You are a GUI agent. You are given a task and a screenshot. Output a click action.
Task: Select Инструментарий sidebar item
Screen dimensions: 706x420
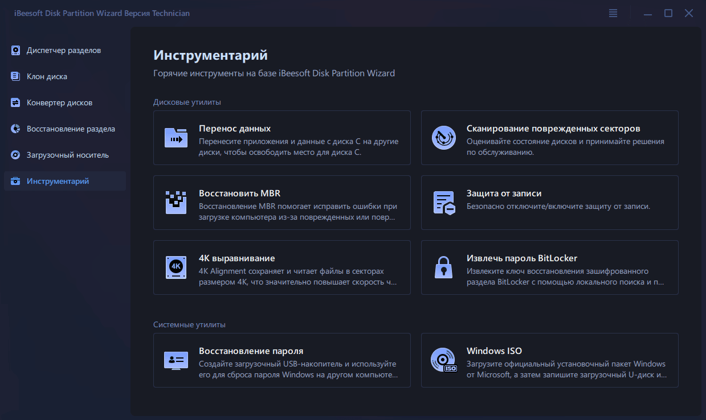(58, 181)
